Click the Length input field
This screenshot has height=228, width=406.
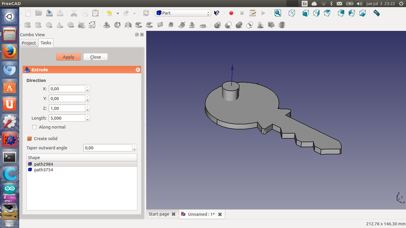[x=67, y=118]
